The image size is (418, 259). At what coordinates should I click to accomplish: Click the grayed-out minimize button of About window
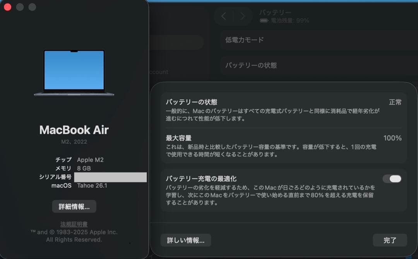(x=20, y=7)
